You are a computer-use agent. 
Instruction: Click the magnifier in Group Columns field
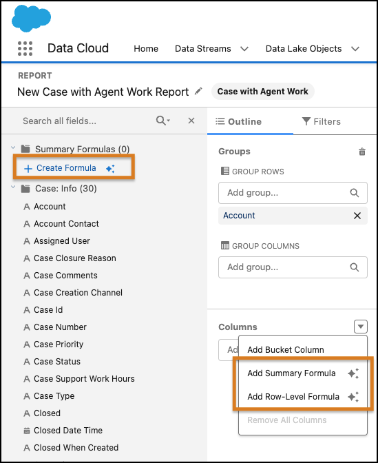[355, 267]
